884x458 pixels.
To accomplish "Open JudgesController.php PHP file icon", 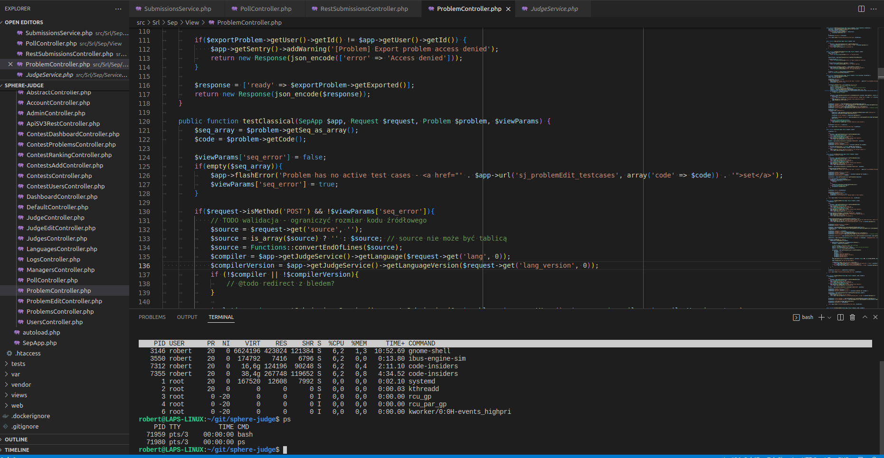I will [x=20, y=239].
